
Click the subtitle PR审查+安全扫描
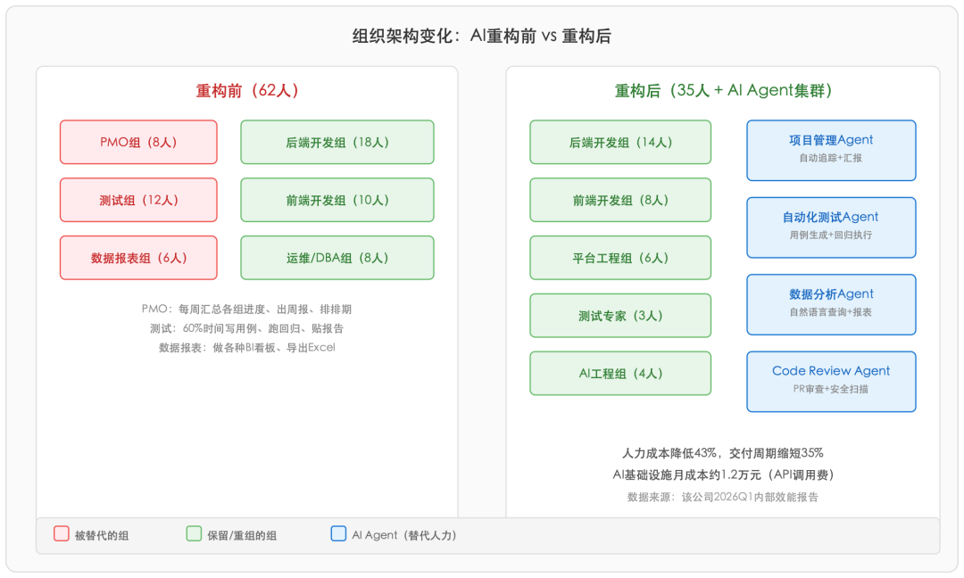(x=831, y=389)
